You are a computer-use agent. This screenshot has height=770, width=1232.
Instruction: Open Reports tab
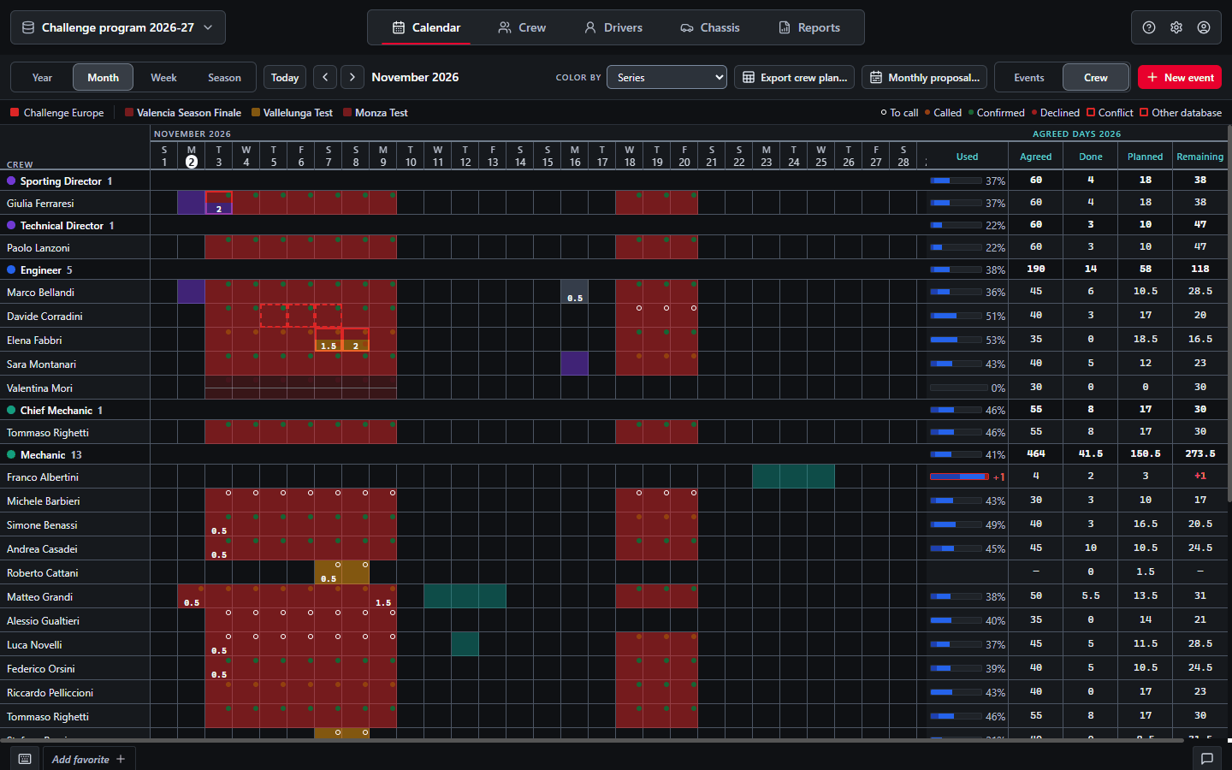click(809, 27)
